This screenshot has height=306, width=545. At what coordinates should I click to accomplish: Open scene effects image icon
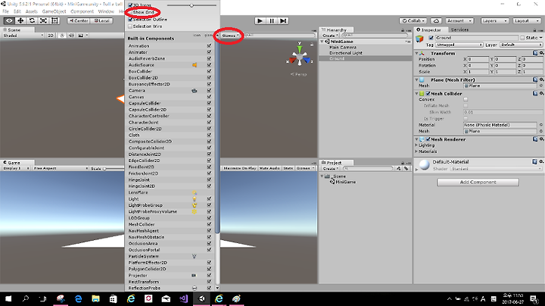[x=81, y=36]
